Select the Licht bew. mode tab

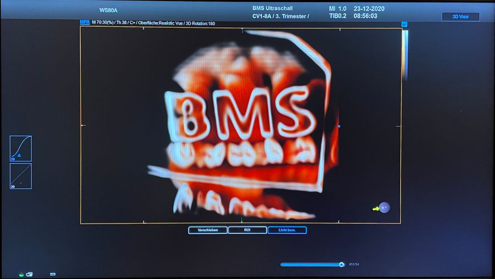point(287,230)
